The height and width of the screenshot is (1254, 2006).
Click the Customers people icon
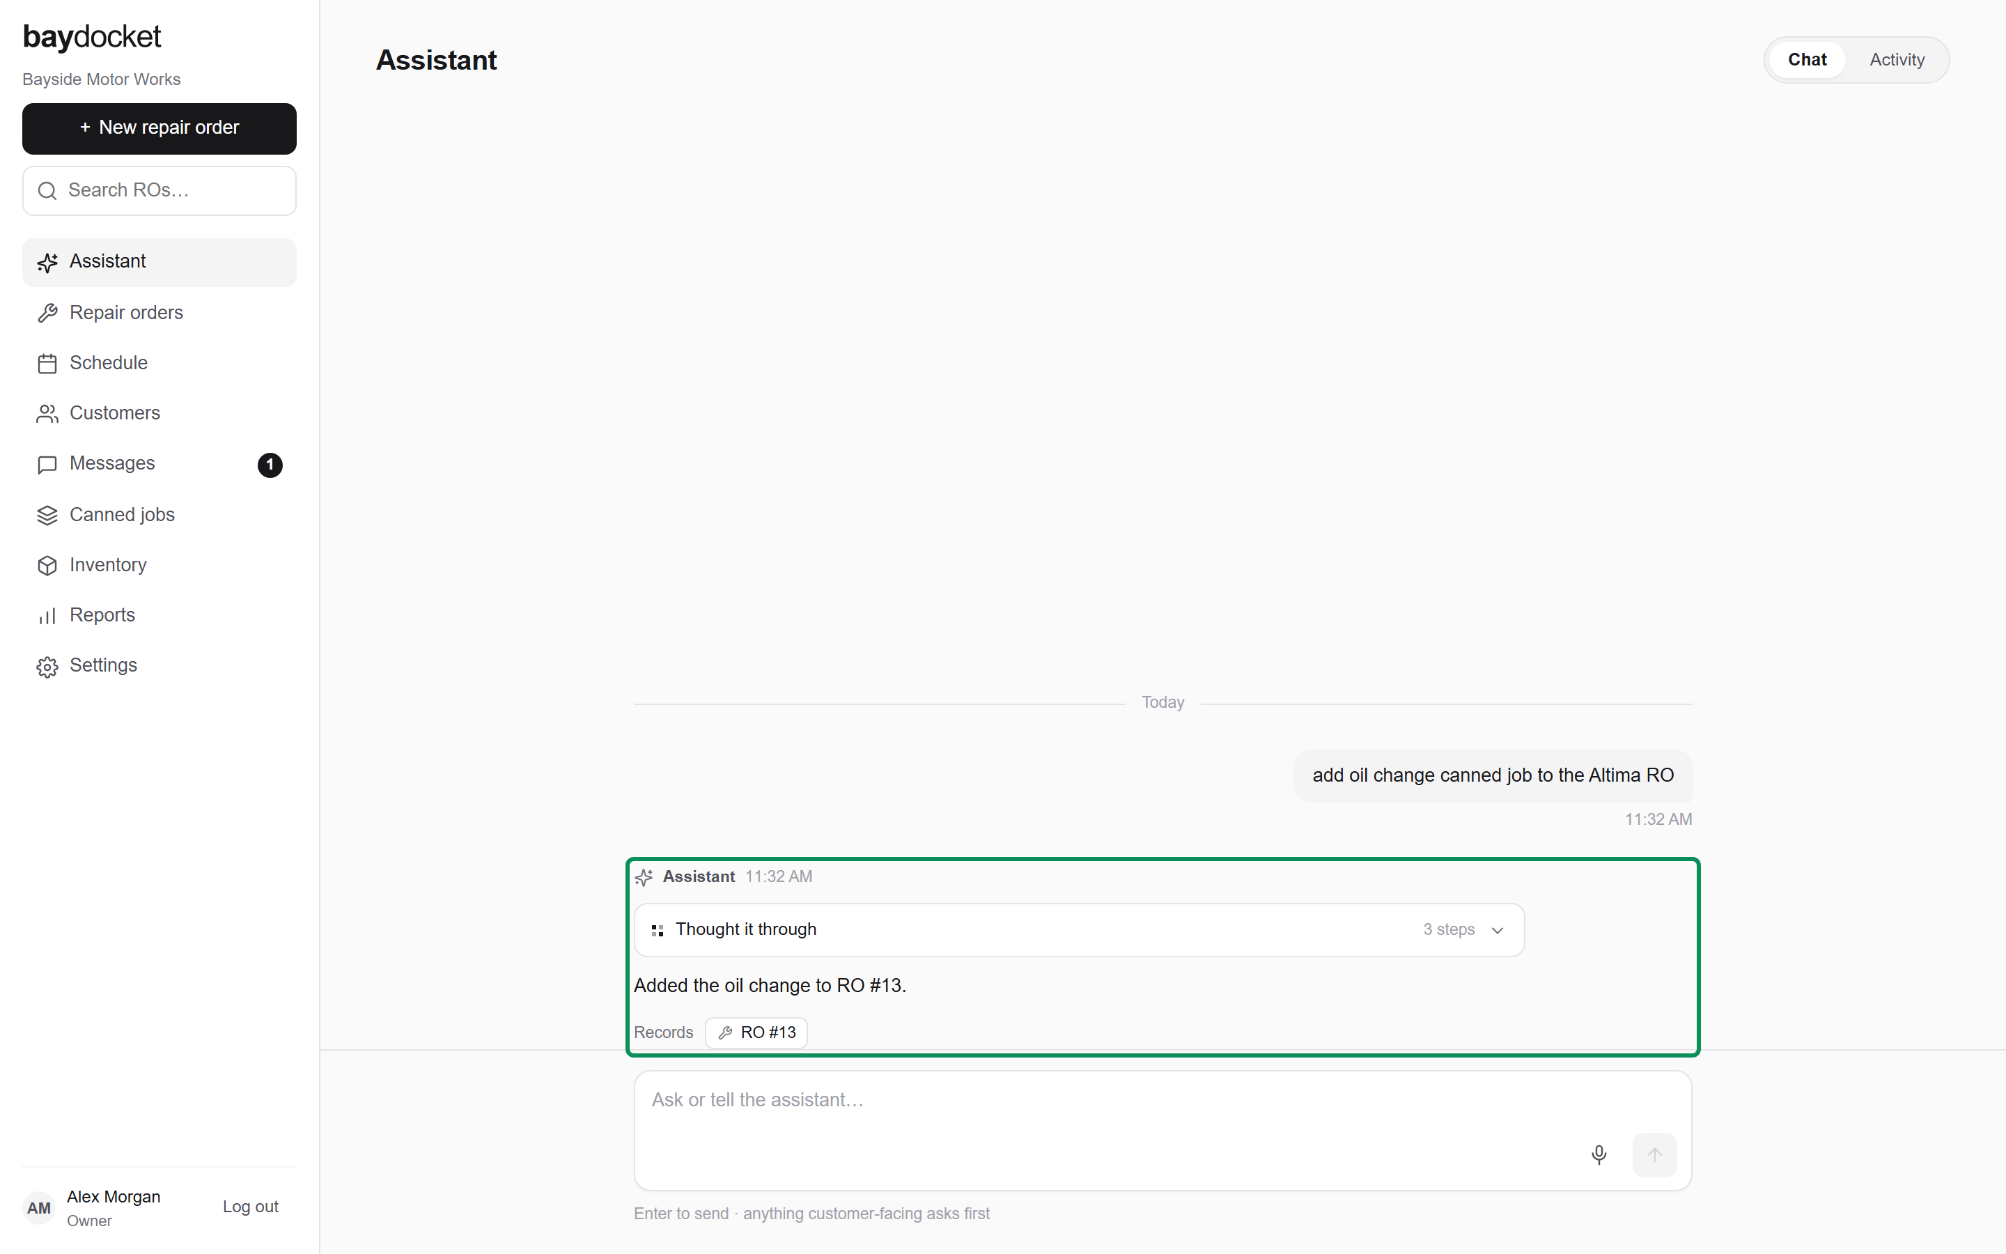click(x=47, y=414)
